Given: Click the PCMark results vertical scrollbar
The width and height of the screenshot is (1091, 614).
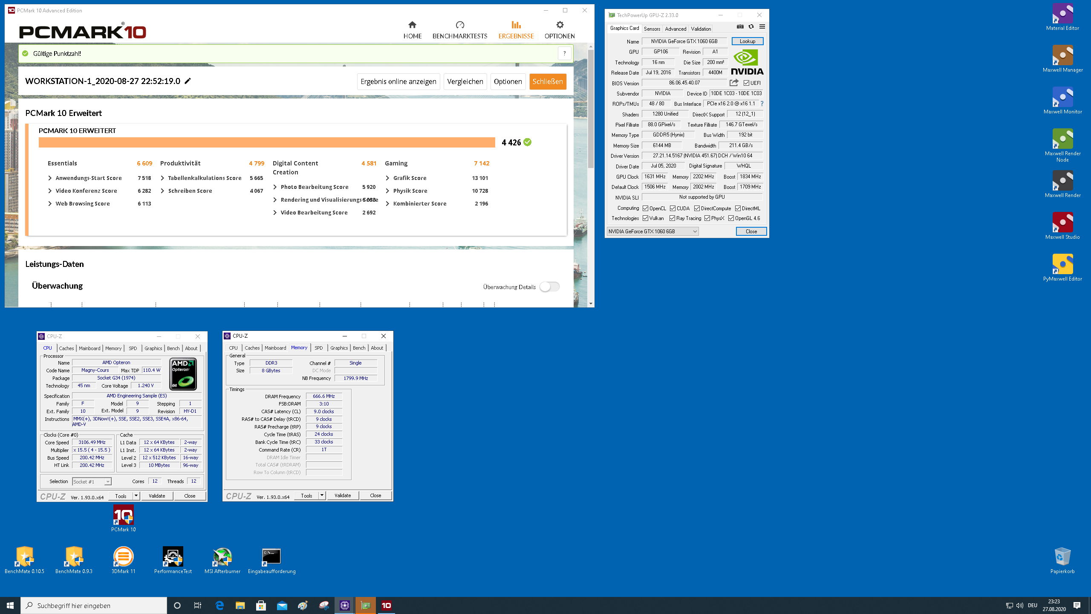Looking at the screenshot, I should 591,109.
